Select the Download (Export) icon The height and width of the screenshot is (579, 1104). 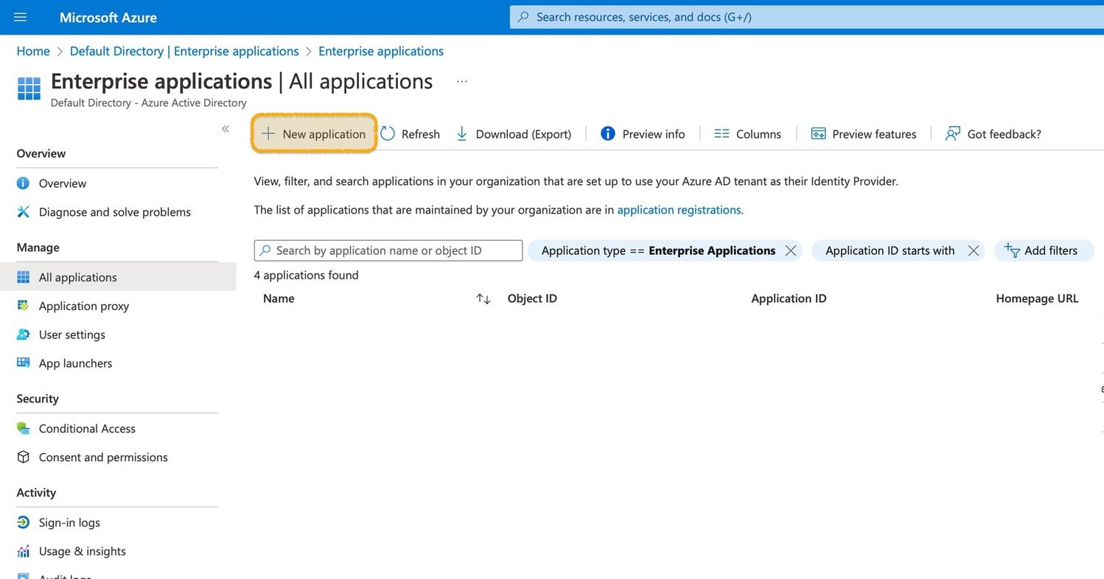[x=462, y=133]
